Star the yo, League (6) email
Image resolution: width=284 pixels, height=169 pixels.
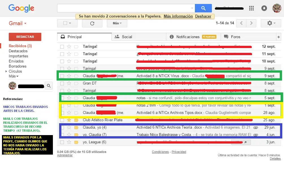69,142
